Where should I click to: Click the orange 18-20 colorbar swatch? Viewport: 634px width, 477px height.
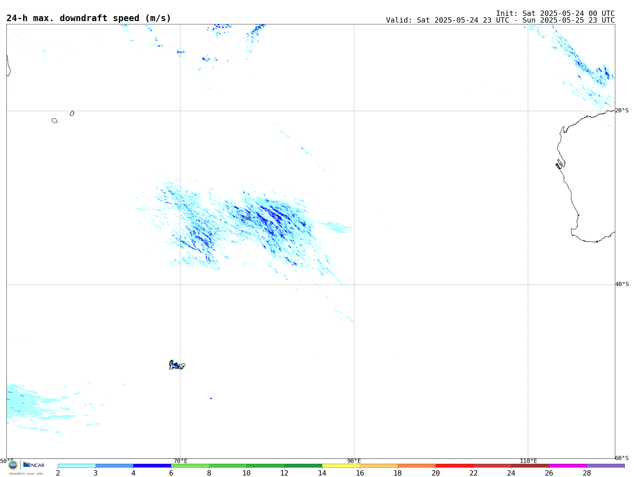[417, 466]
